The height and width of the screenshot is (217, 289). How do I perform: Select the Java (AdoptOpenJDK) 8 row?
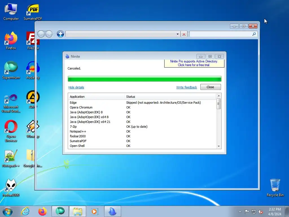(142, 112)
